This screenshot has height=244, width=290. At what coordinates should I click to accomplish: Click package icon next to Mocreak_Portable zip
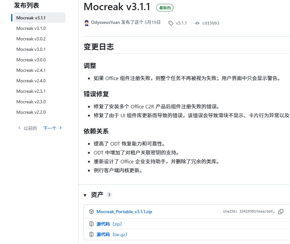point(91,212)
